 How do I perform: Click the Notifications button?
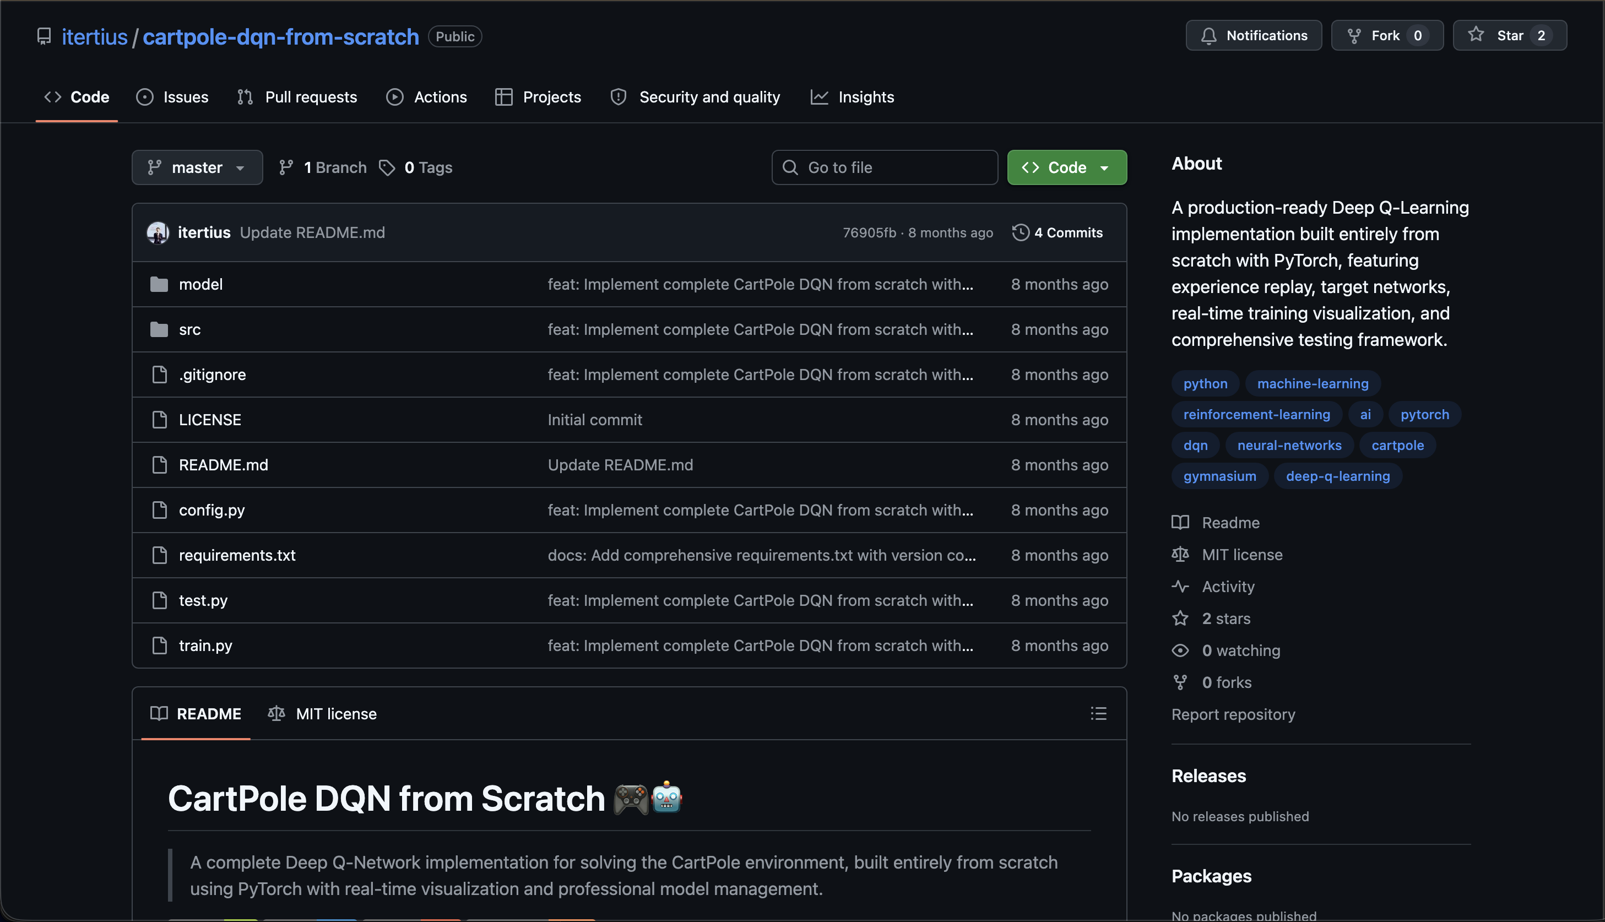[1254, 35]
